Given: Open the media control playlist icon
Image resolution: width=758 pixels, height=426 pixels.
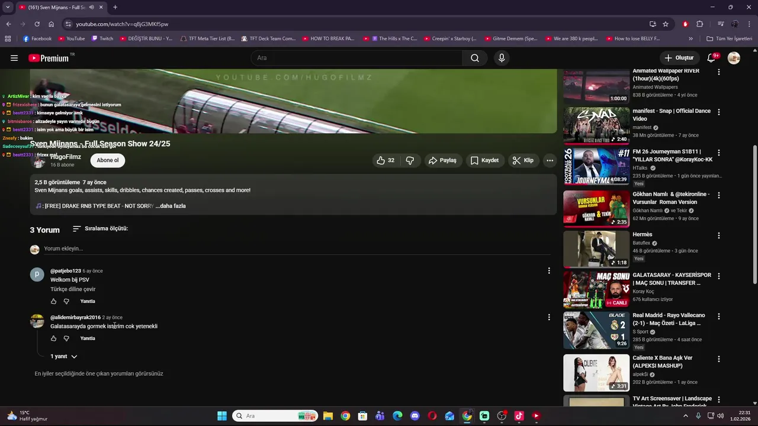Looking at the screenshot, I should [x=721, y=24].
